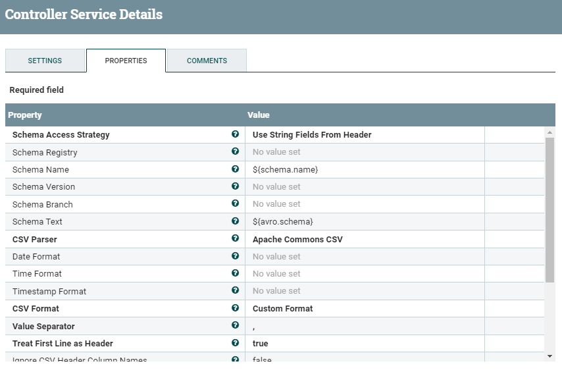
Task: Click help icon for Schema Text
Action: coord(235,221)
